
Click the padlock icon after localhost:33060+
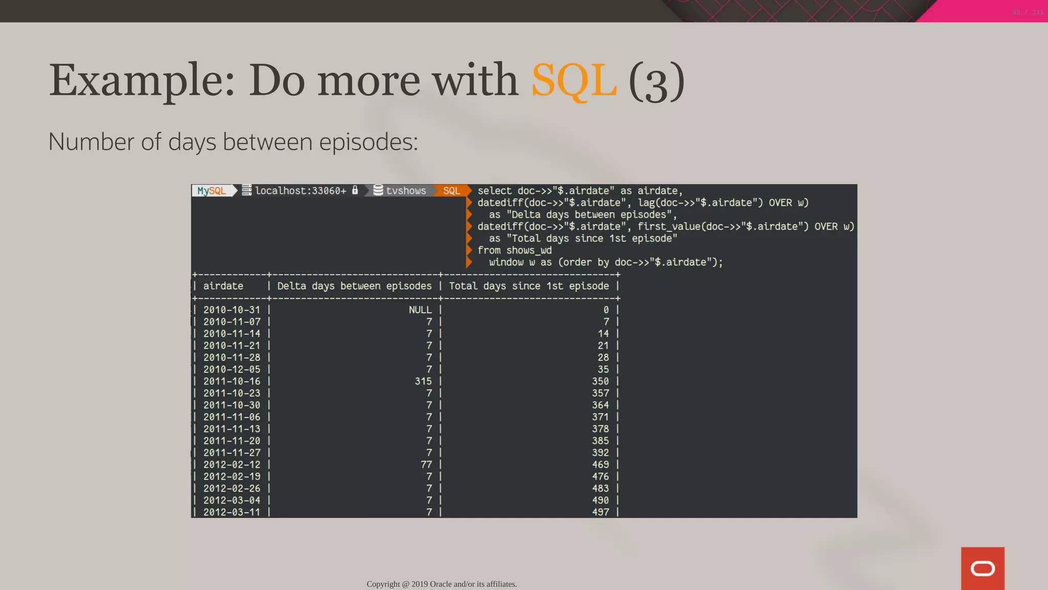point(355,191)
